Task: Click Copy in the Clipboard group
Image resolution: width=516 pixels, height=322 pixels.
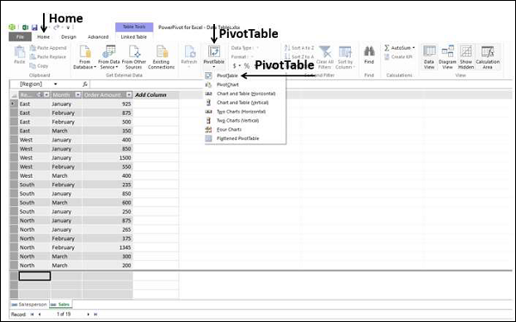Action: tap(39, 66)
